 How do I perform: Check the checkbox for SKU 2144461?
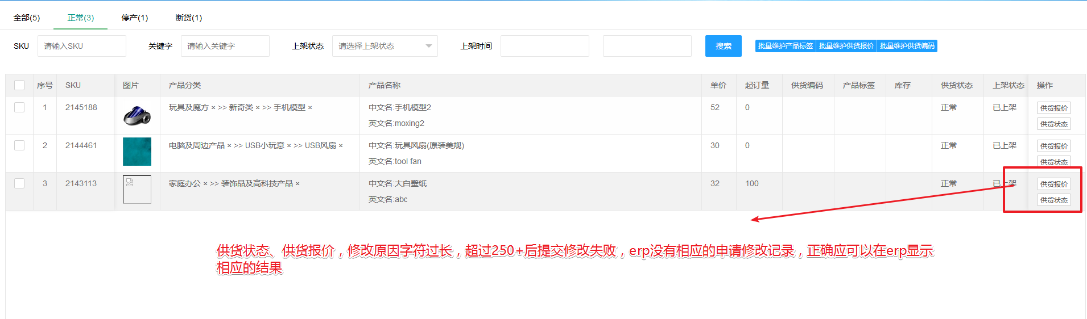[x=19, y=145]
